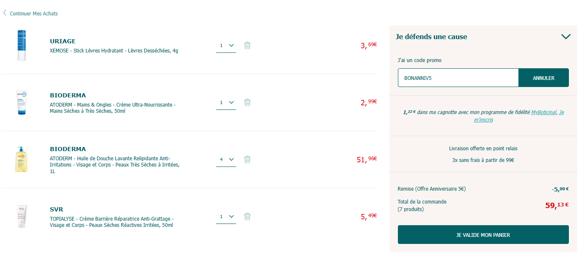
Task: Open quantity selector for SVR Topialyse
Action: point(226,216)
